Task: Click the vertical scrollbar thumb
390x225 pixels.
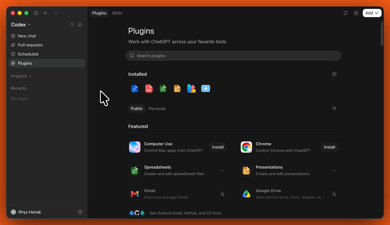Action: (x=382, y=33)
